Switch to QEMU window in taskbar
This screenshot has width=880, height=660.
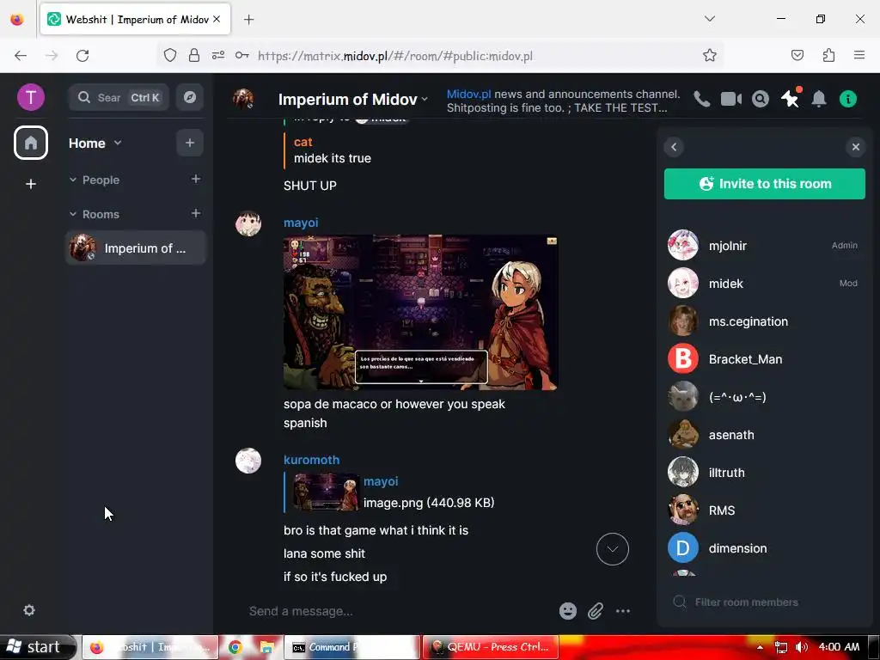[491, 647]
